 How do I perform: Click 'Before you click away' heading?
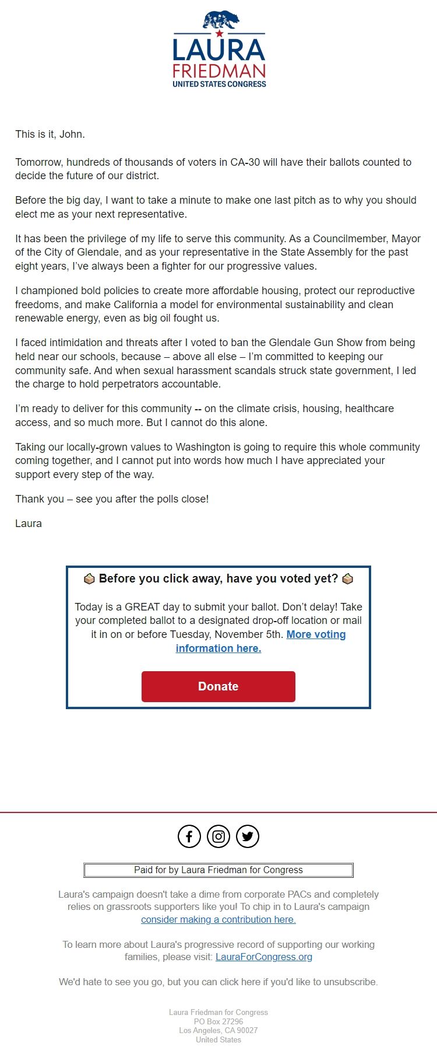tap(218, 578)
